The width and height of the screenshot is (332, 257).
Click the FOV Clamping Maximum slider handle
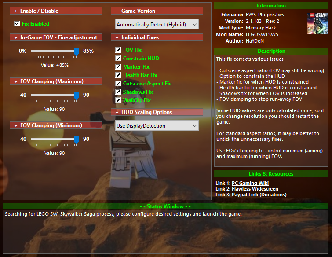click(x=76, y=95)
